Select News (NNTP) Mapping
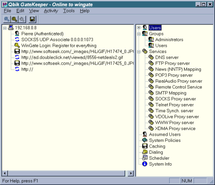The image size is (215, 185). click(178, 69)
